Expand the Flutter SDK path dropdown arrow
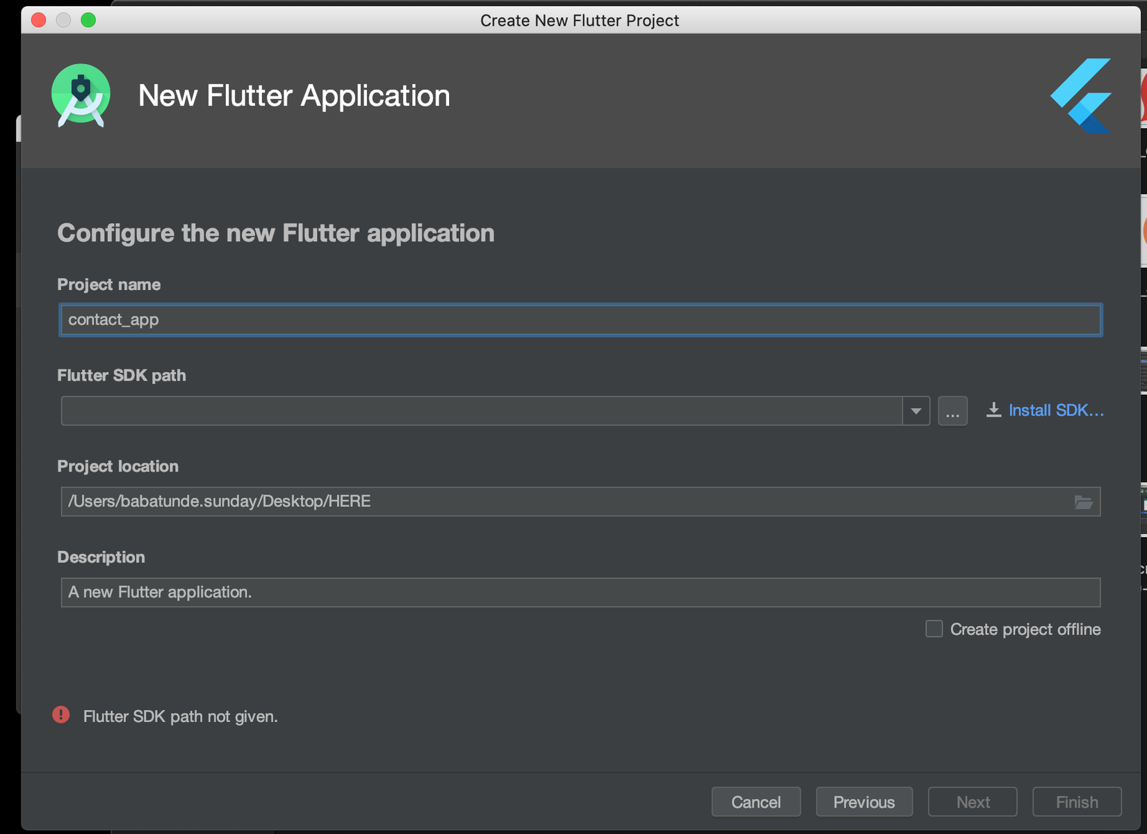This screenshot has width=1147, height=834. (x=916, y=411)
